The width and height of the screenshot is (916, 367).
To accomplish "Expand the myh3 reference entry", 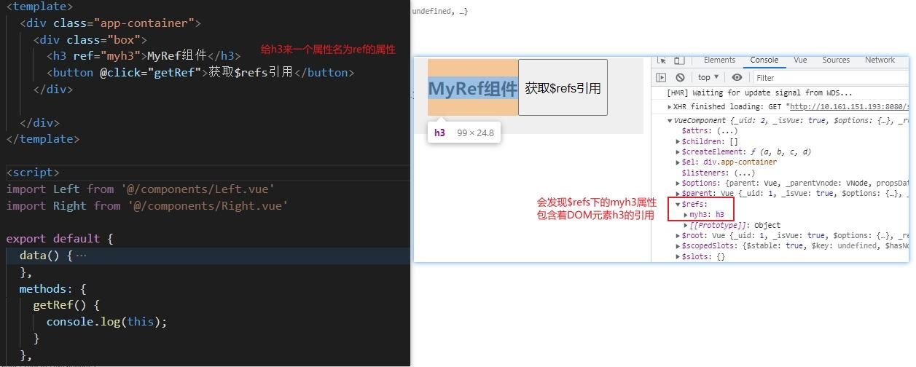I will pos(685,215).
